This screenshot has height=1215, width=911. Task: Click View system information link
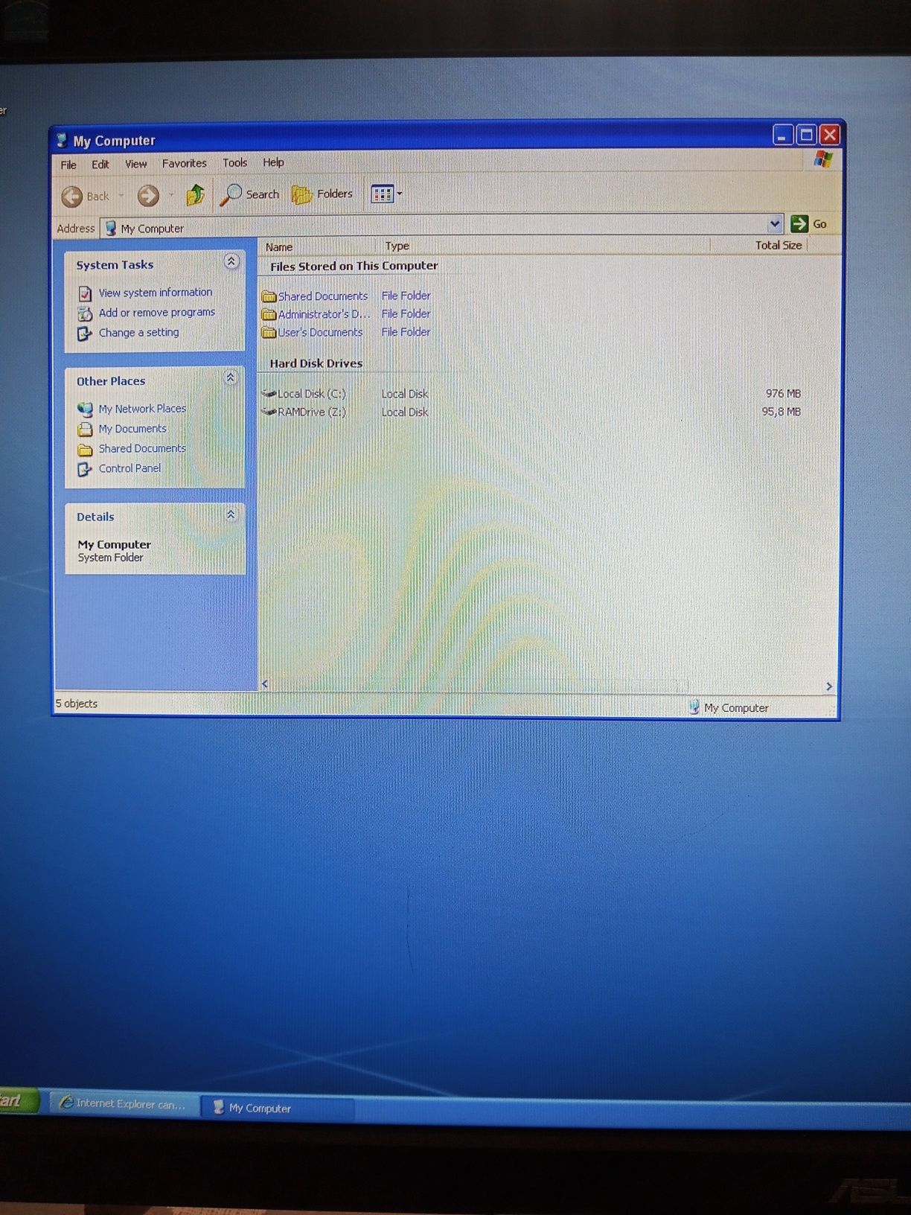coord(156,293)
